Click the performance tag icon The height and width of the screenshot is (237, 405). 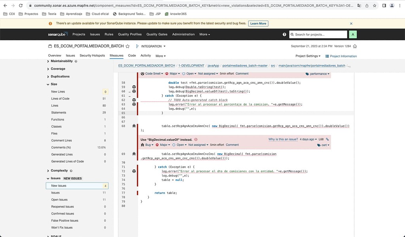click(x=307, y=74)
